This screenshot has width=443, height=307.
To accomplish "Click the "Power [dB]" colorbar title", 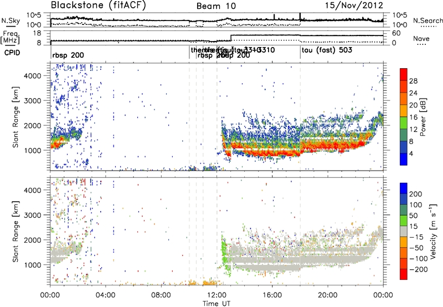I will [x=423, y=117].
